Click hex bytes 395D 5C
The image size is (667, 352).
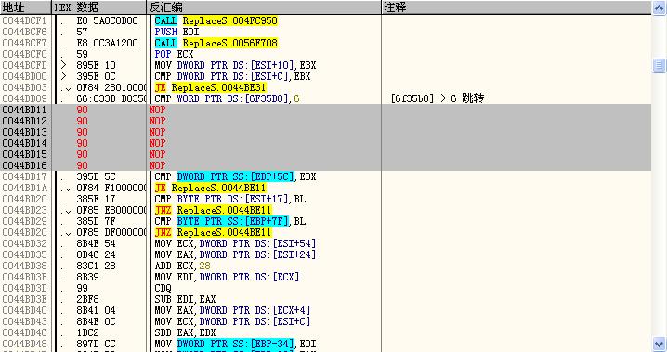coord(96,176)
